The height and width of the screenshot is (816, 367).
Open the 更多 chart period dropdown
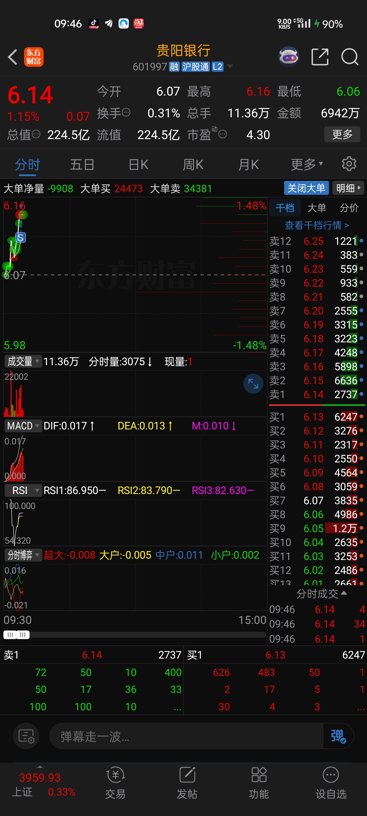(307, 165)
